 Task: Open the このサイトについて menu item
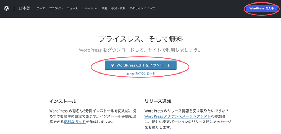(142, 8)
